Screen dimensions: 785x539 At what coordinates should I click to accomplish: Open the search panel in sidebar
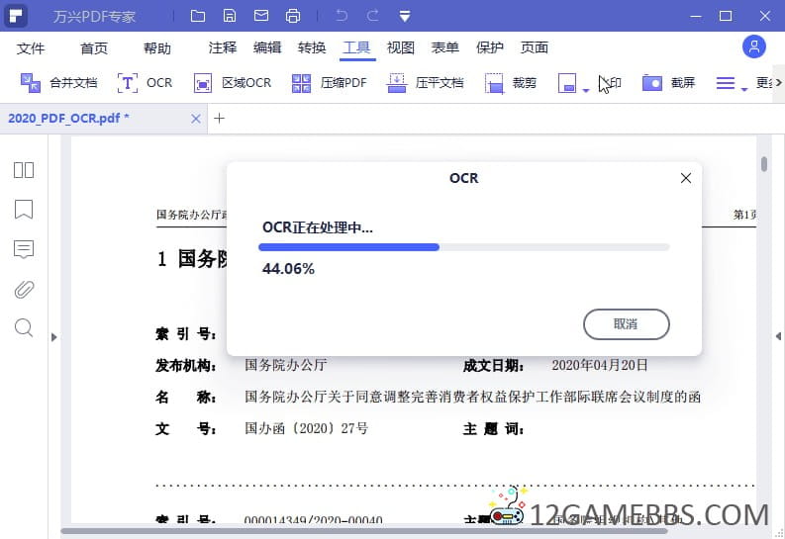pos(24,328)
